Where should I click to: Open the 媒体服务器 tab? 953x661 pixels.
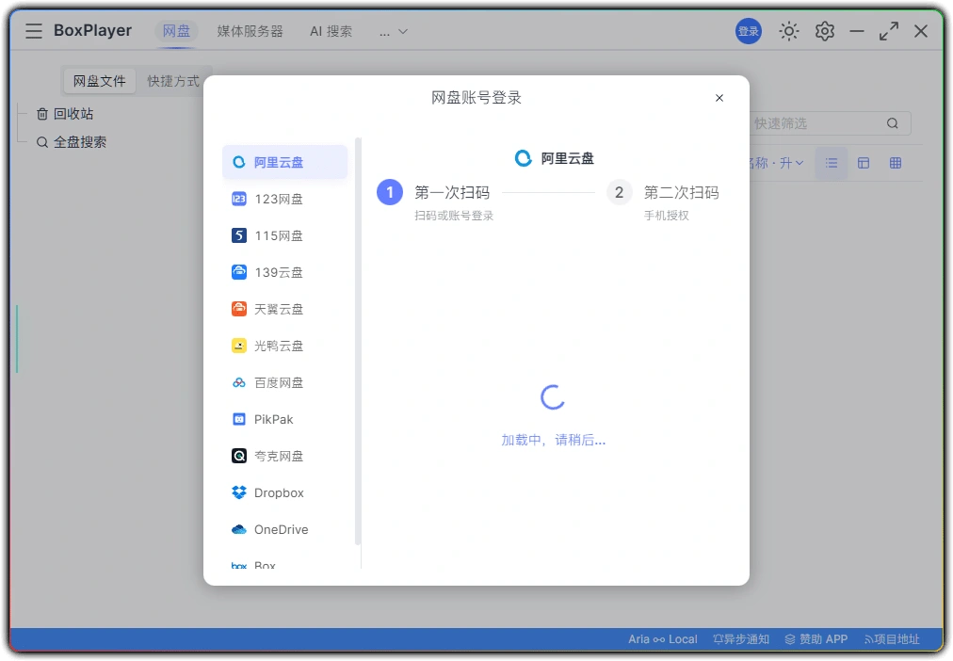tap(250, 31)
